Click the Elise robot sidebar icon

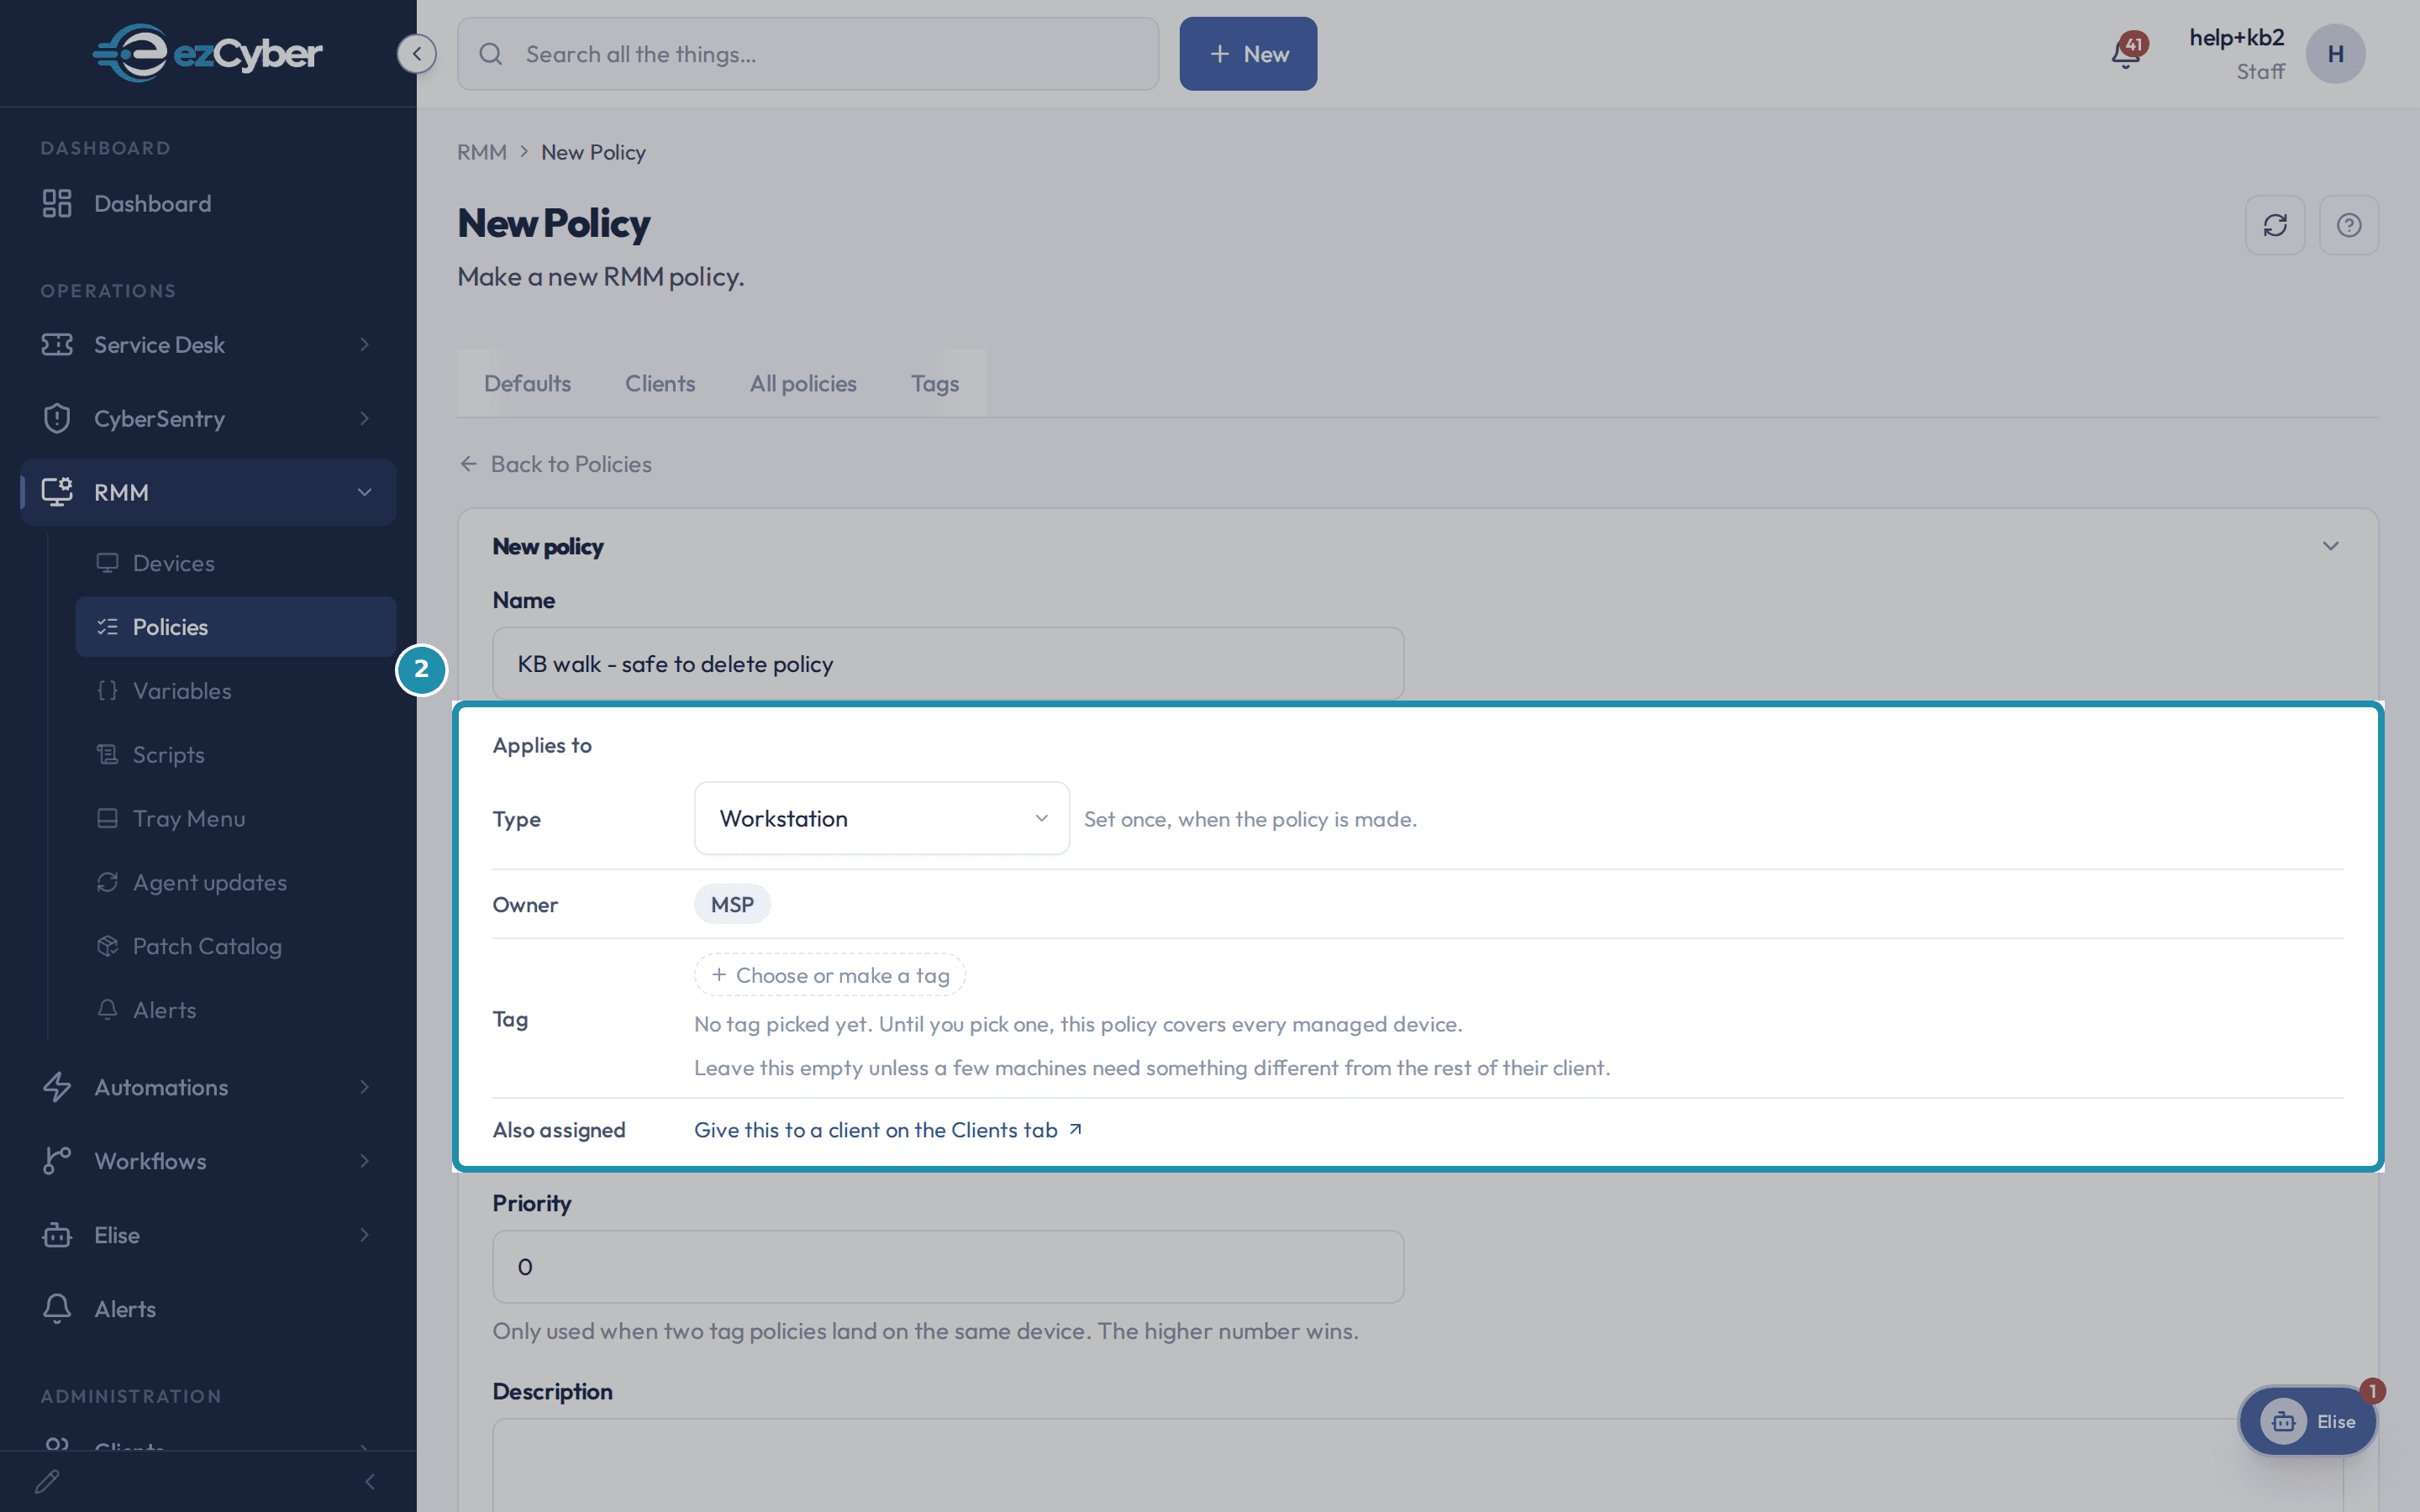pyautogui.click(x=57, y=1235)
